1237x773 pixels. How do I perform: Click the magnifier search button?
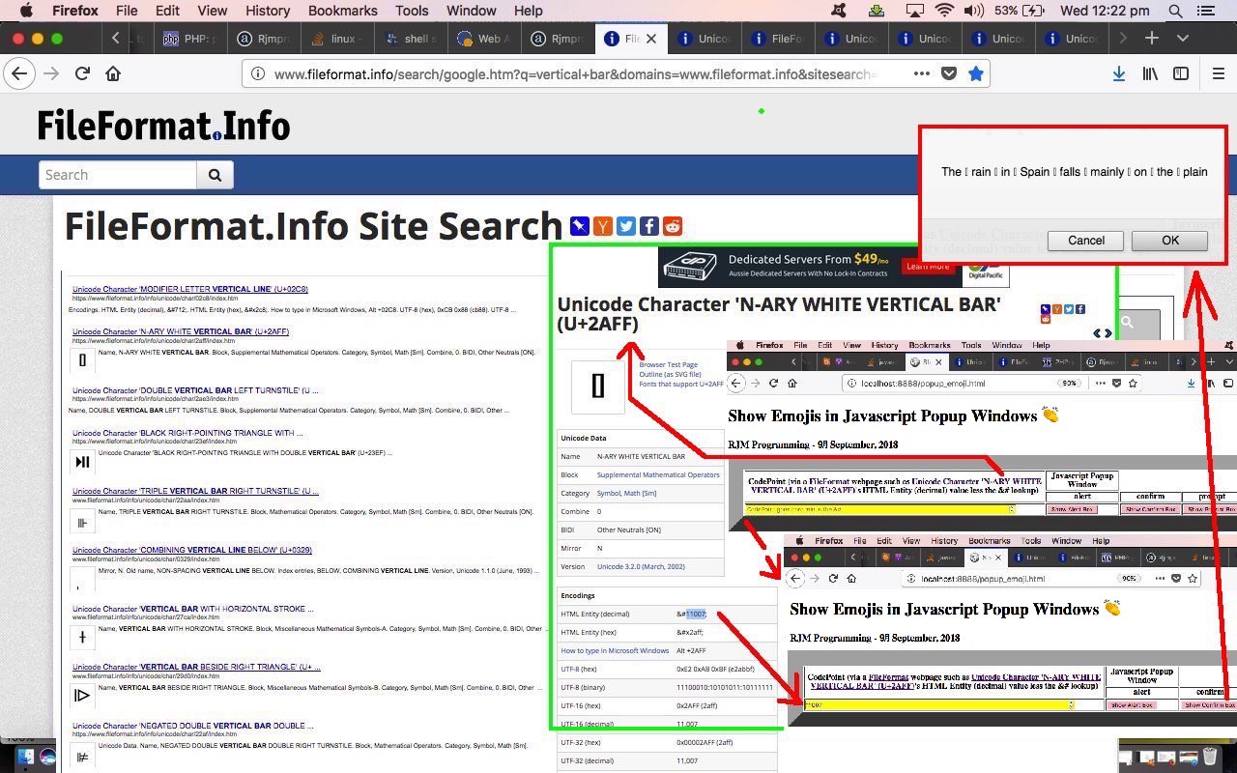pos(215,175)
